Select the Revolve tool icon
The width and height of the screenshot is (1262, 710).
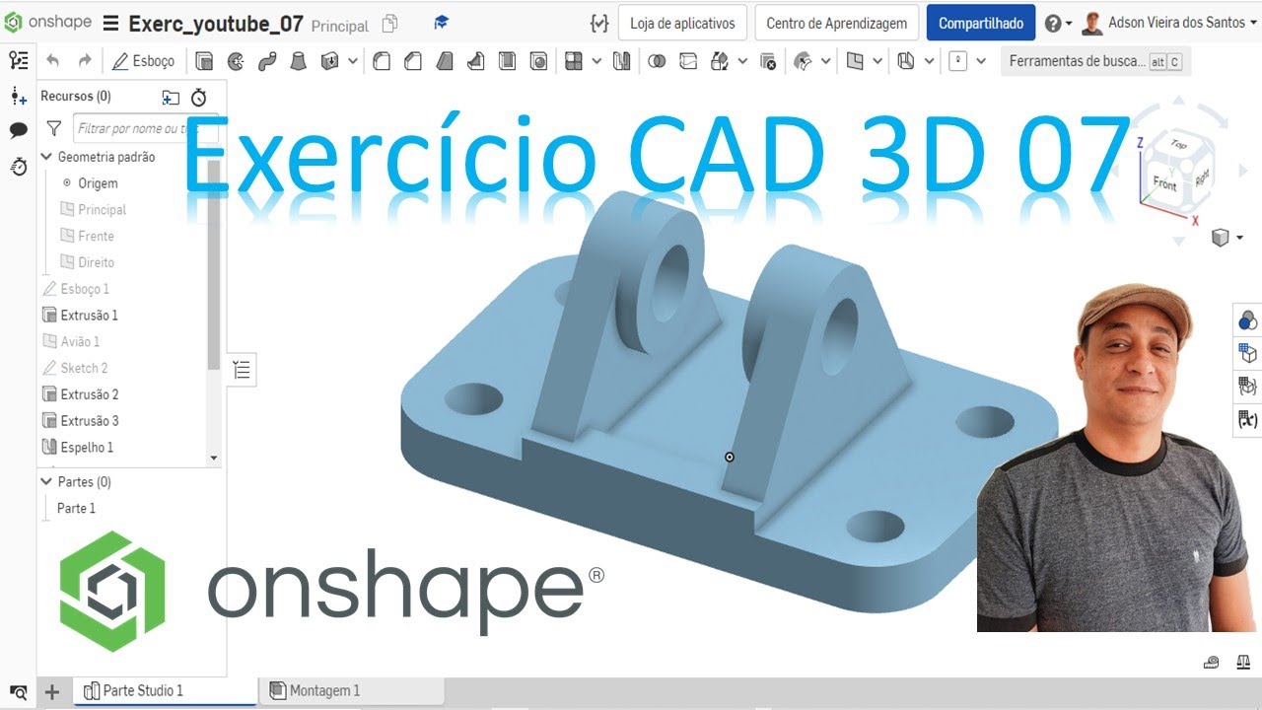[236, 61]
